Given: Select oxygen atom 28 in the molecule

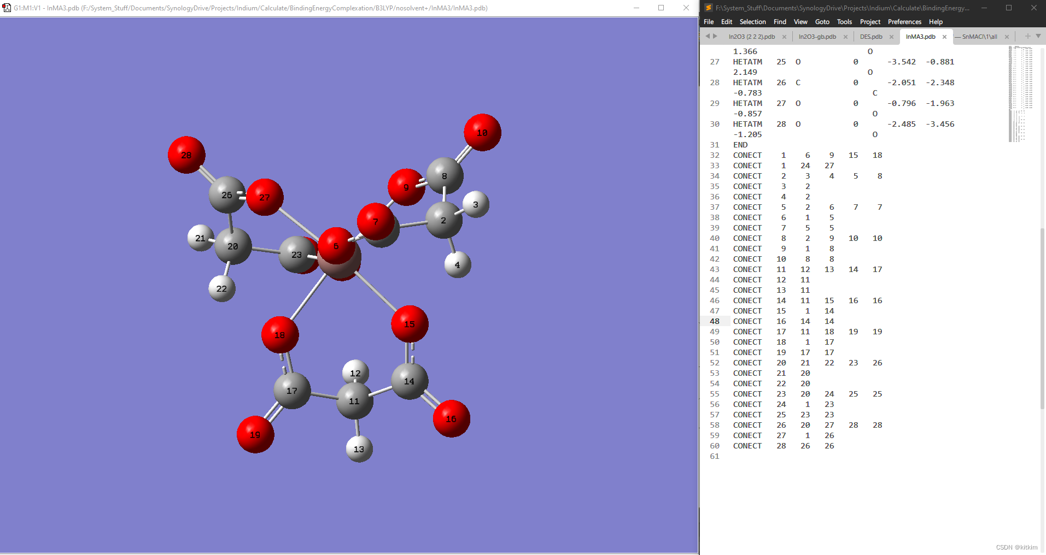Looking at the screenshot, I should (186, 155).
